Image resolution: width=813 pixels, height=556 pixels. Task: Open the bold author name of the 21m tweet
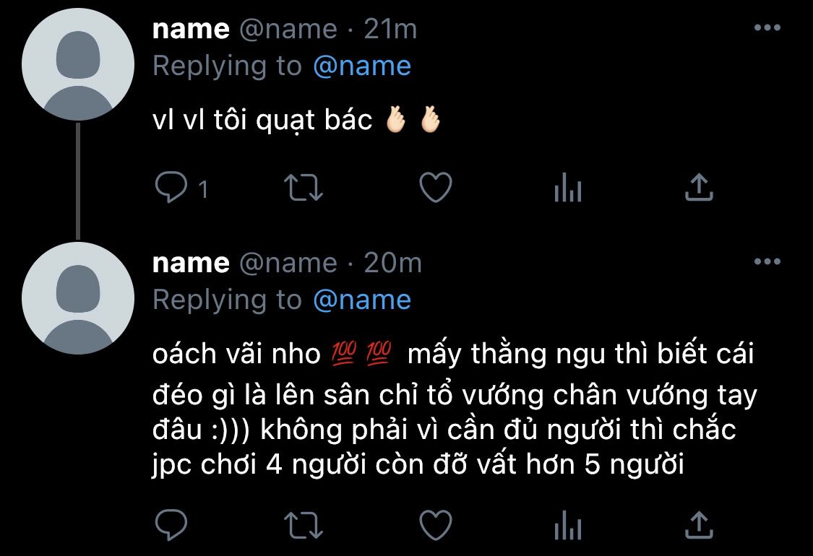[191, 29]
